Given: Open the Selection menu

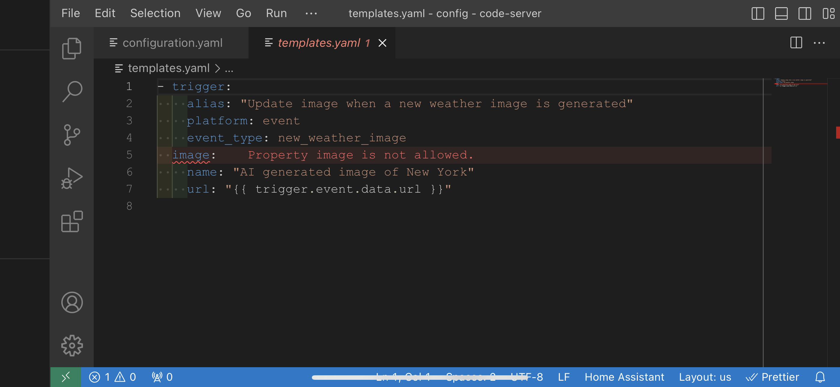Looking at the screenshot, I should pos(155,13).
